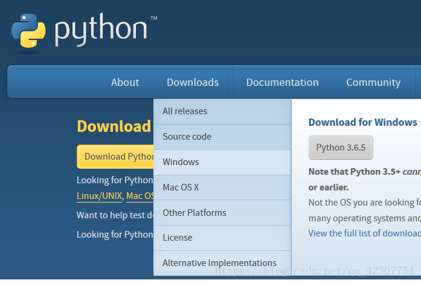Open the Community menu
Viewport: 421px width, 283px height.
(x=373, y=82)
